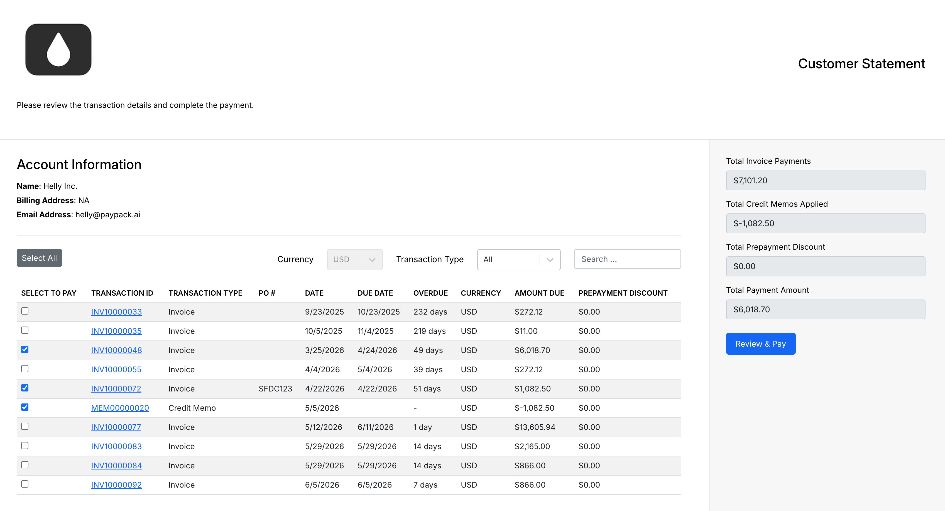Open invoice link INV10000035

point(116,331)
